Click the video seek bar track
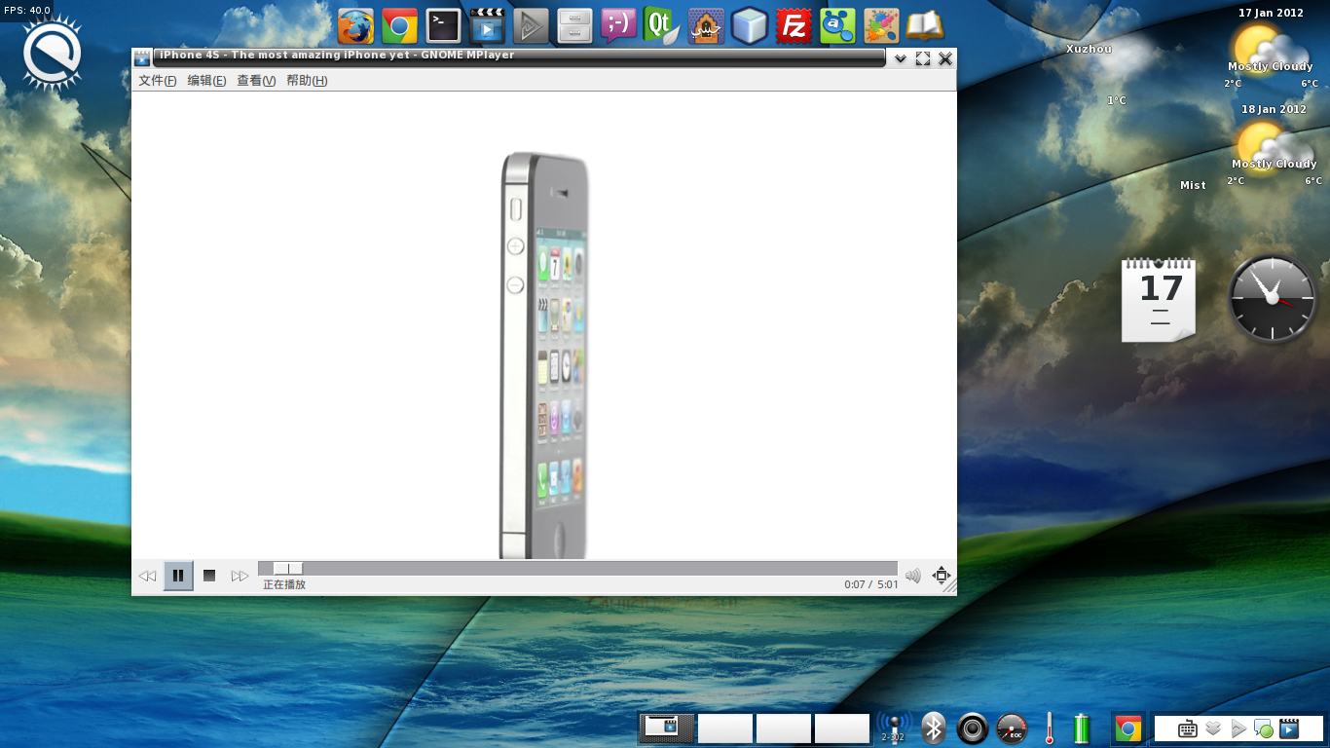This screenshot has height=748, width=1330. (x=577, y=568)
